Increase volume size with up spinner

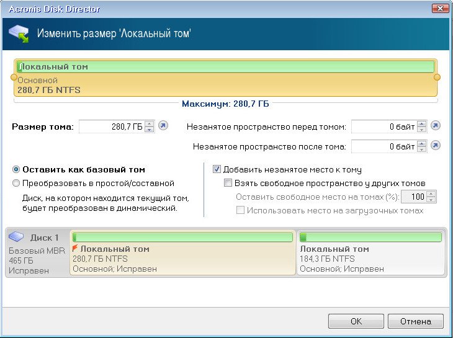pyautogui.click(x=150, y=124)
